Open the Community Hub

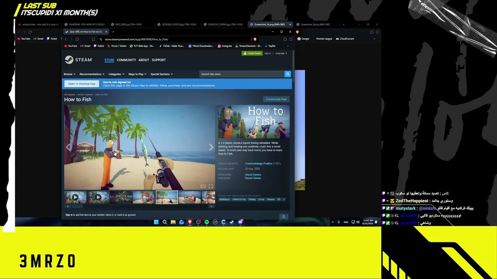tap(276, 99)
